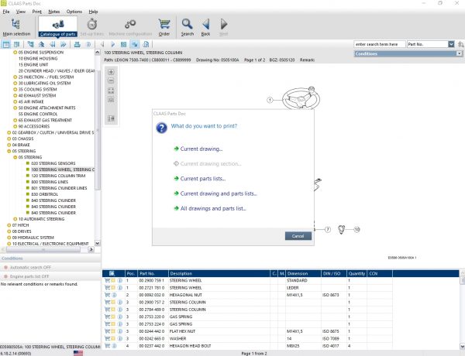Cancel the print dialog
The image size is (465, 356).
click(x=298, y=235)
